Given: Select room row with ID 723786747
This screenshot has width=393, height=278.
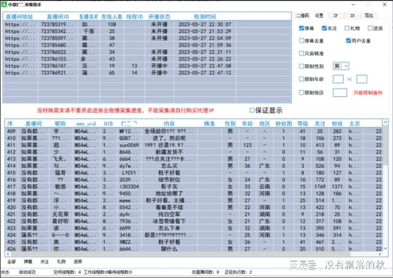Looking at the screenshot, I should (147, 66).
